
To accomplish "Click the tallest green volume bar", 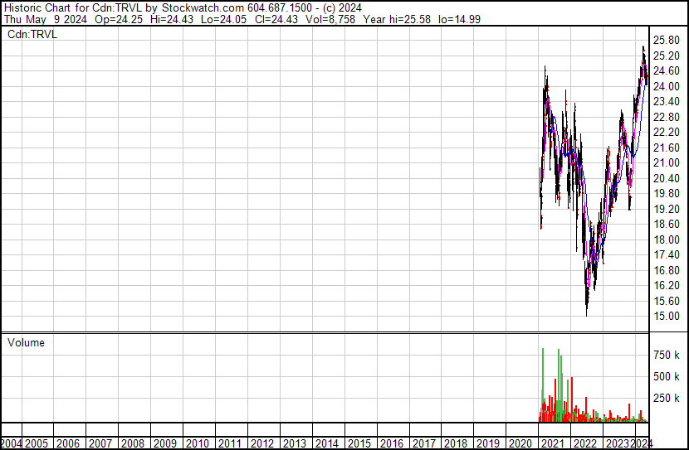I will (543, 365).
